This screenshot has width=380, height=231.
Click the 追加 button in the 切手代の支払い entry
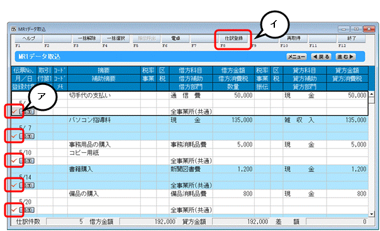tap(27, 112)
